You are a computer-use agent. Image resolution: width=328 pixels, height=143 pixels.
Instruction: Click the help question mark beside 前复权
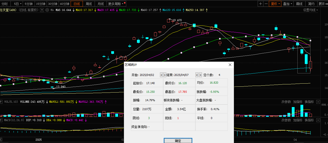pyautogui.click(x=42, y=10)
